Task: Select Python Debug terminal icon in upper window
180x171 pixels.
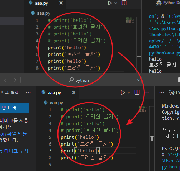Action: coord(159,3)
